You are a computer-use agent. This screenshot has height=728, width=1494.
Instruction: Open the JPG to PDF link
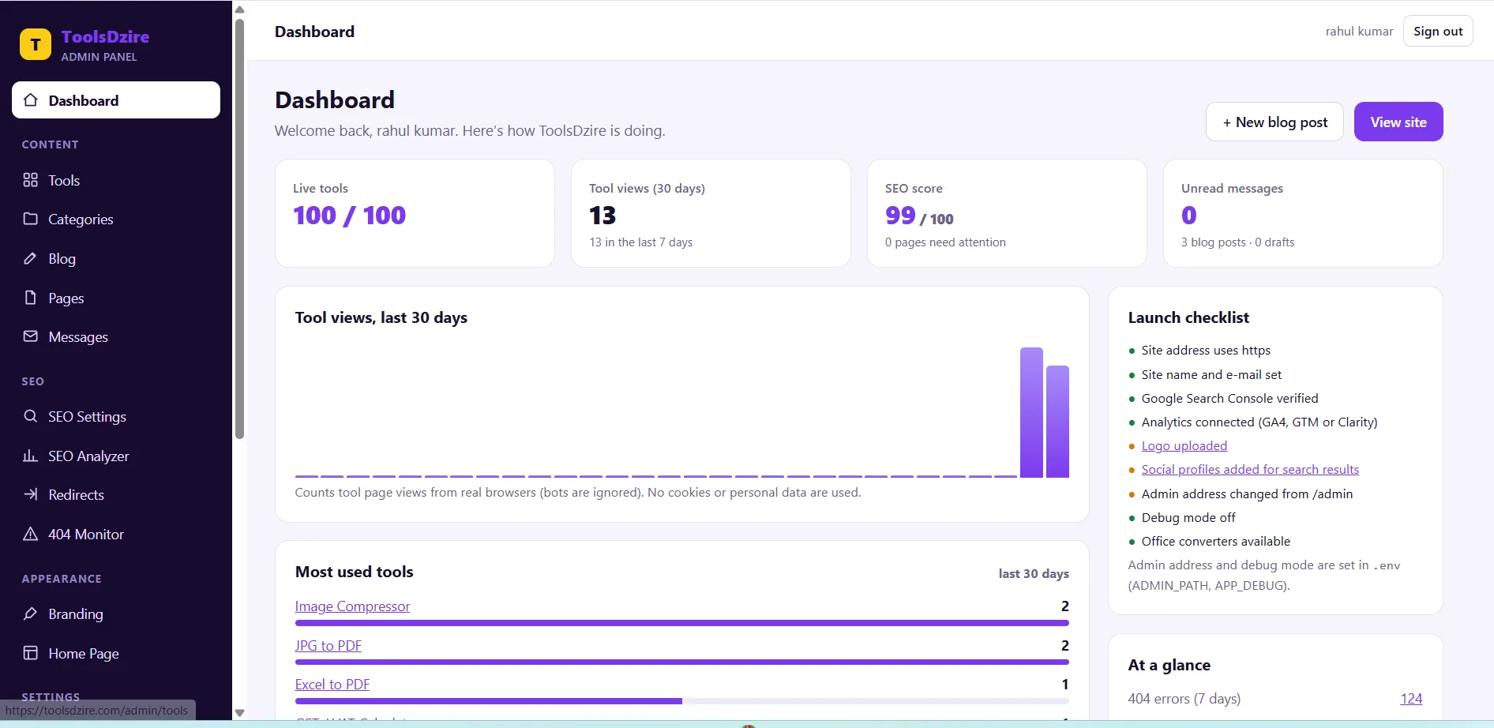(x=328, y=646)
